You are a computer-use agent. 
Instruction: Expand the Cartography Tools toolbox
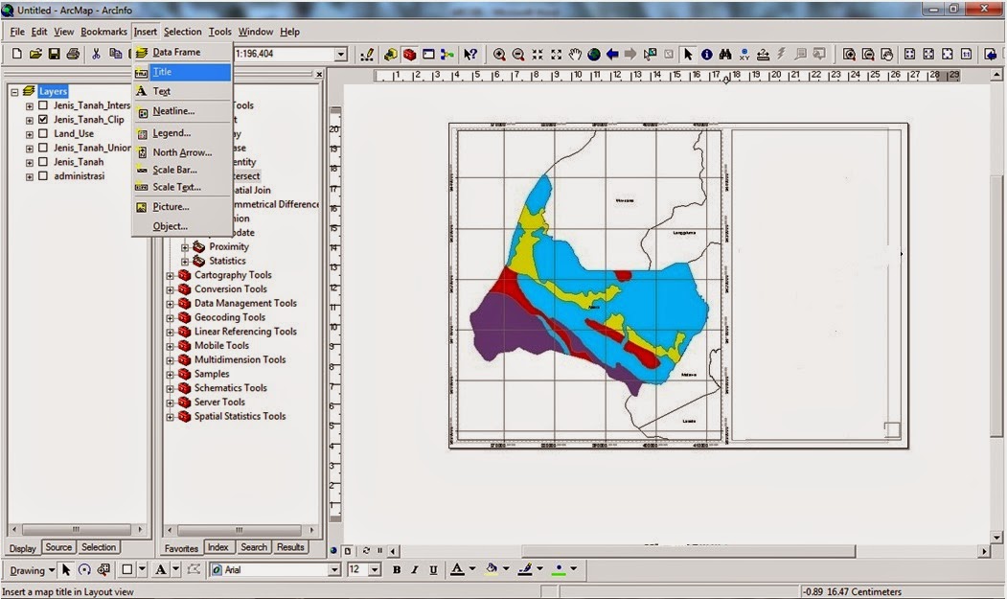[170, 275]
